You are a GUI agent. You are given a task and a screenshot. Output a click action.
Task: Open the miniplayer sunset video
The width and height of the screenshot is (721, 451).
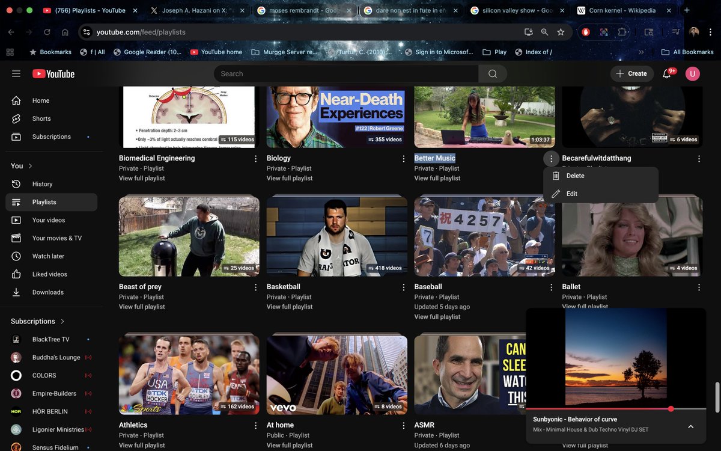616,357
